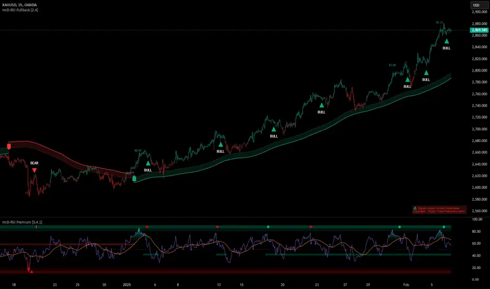The height and width of the screenshot is (289, 490).
Task: Click the 60.00 RSI scale label
Action: [477, 243]
